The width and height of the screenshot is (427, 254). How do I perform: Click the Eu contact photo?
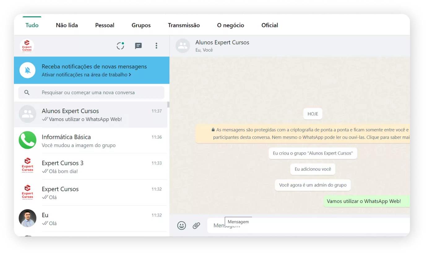point(28,218)
